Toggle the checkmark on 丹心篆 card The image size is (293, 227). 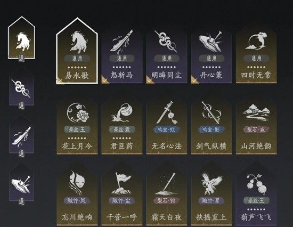click(x=194, y=80)
